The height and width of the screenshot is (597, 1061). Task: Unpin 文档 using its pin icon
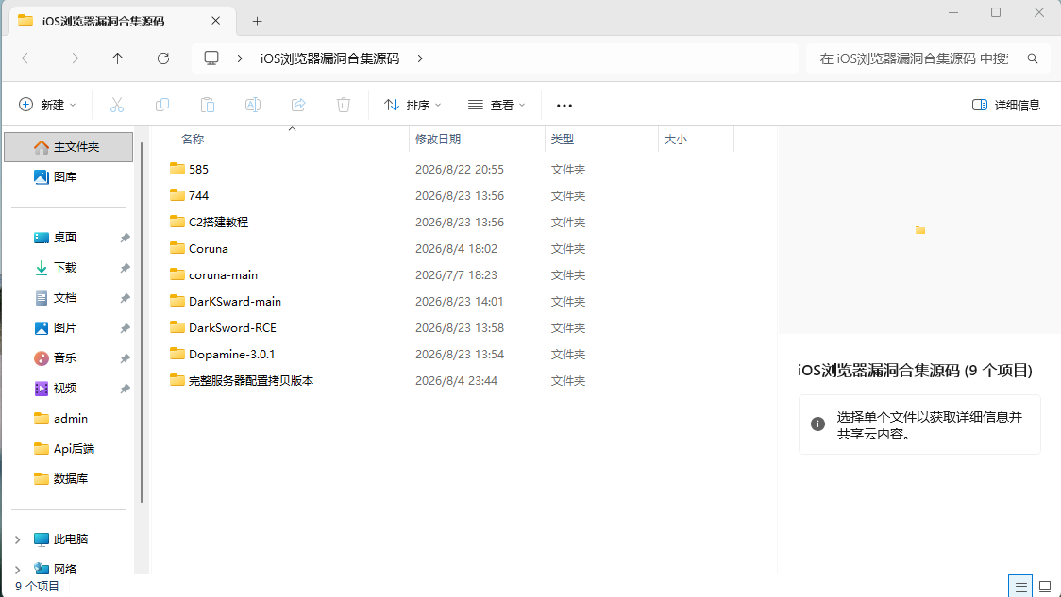pos(126,298)
